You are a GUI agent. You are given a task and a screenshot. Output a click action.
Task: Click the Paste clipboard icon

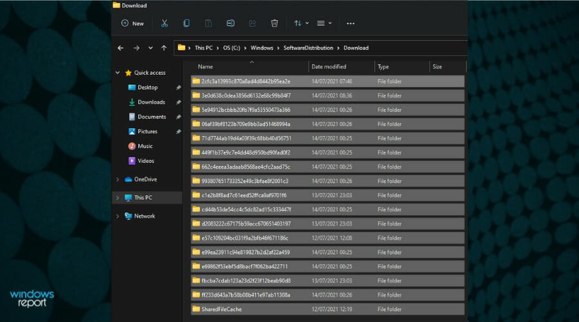(x=208, y=23)
